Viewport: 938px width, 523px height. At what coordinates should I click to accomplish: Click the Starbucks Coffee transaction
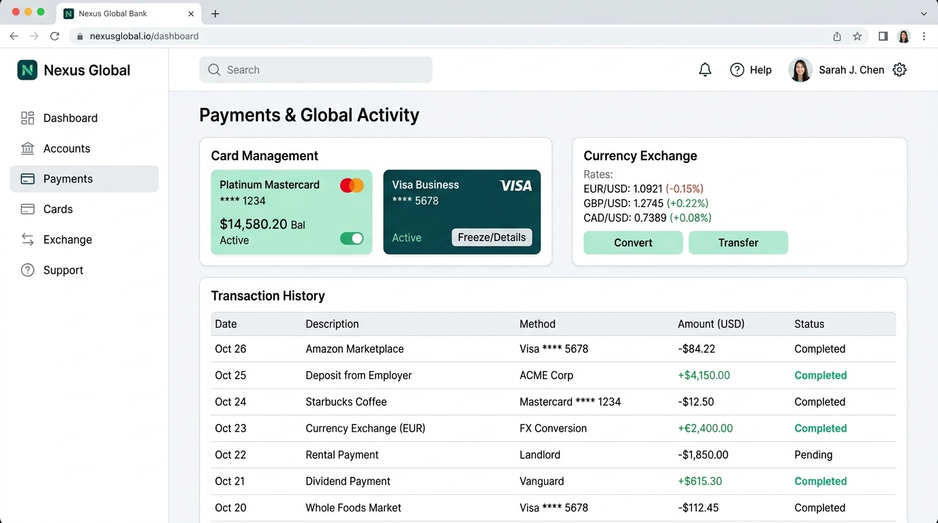[x=554, y=402]
